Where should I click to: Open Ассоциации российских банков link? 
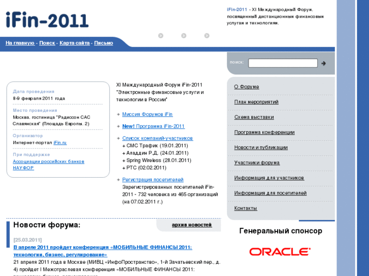click(49, 162)
